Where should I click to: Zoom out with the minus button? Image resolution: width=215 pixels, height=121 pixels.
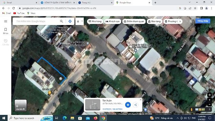(x=210, y=105)
